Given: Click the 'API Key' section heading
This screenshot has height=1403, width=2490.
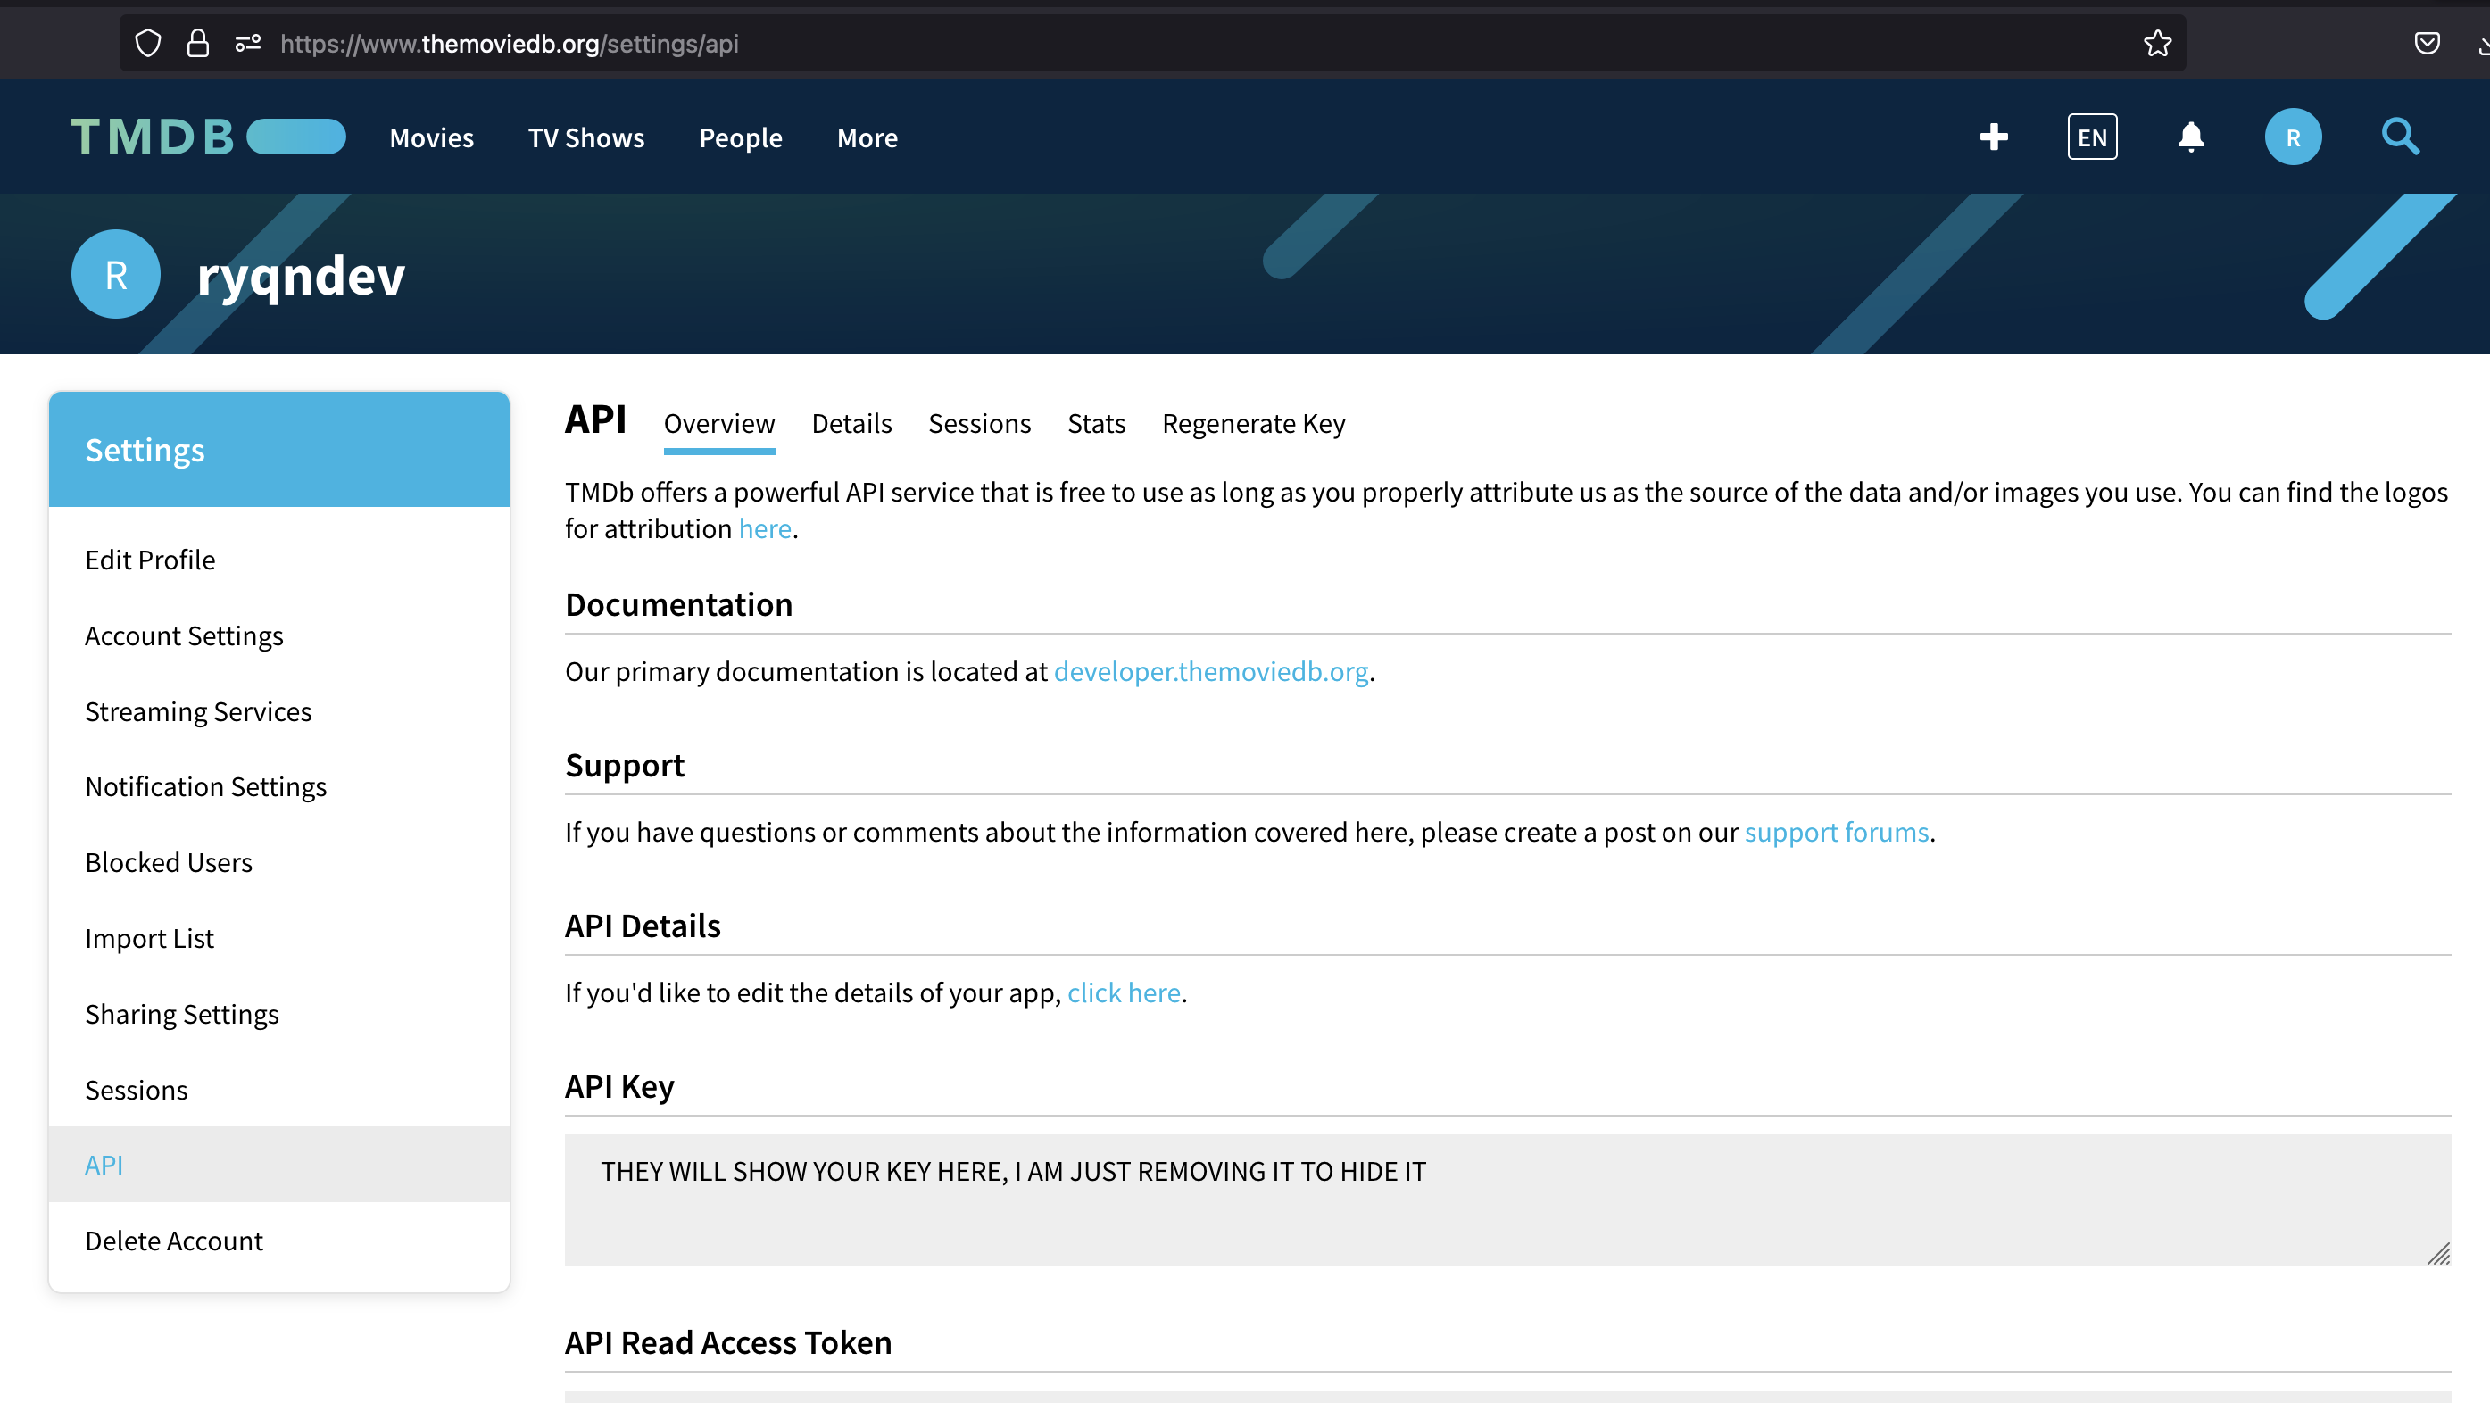Looking at the screenshot, I should pos(619,1086).
